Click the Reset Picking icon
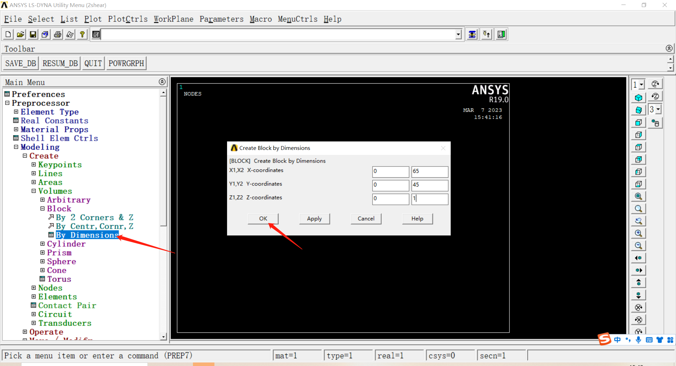 tap(487, 34)
